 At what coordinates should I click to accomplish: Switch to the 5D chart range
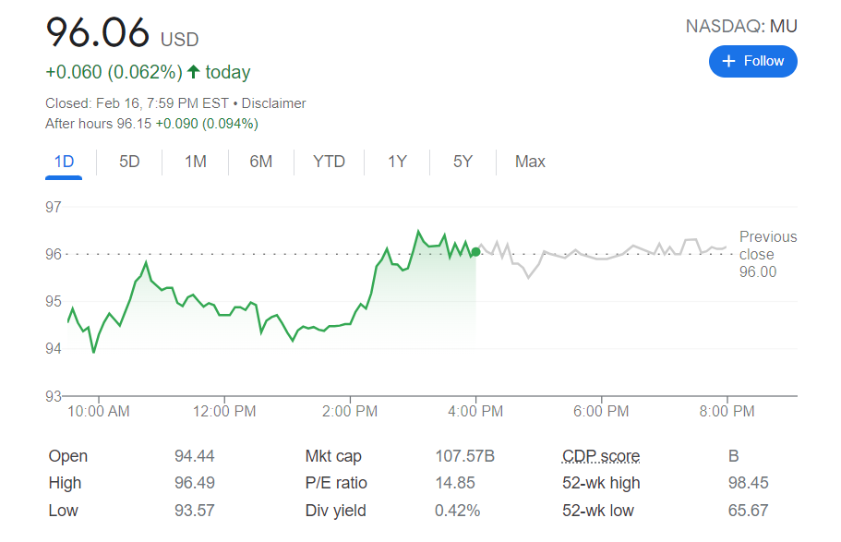point(129,162)
